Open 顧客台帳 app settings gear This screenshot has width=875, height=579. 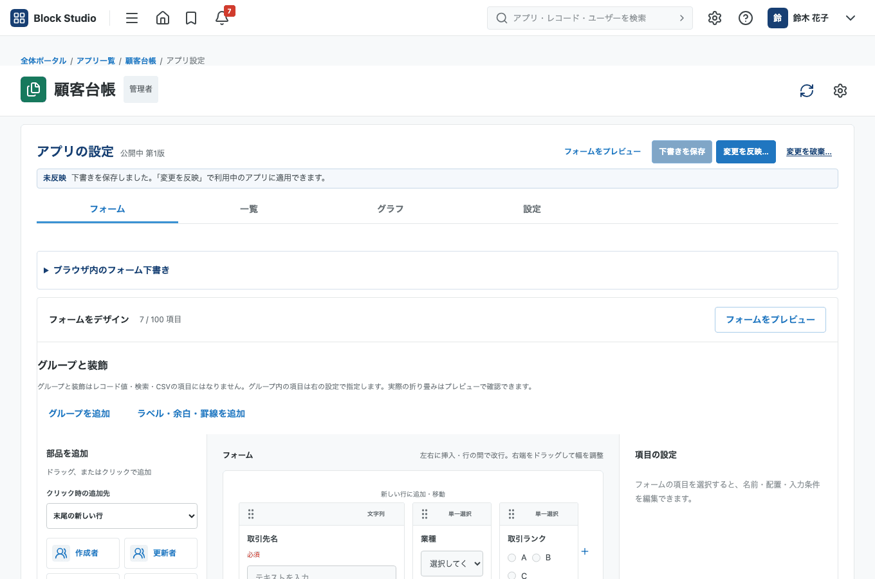(840, 91)
